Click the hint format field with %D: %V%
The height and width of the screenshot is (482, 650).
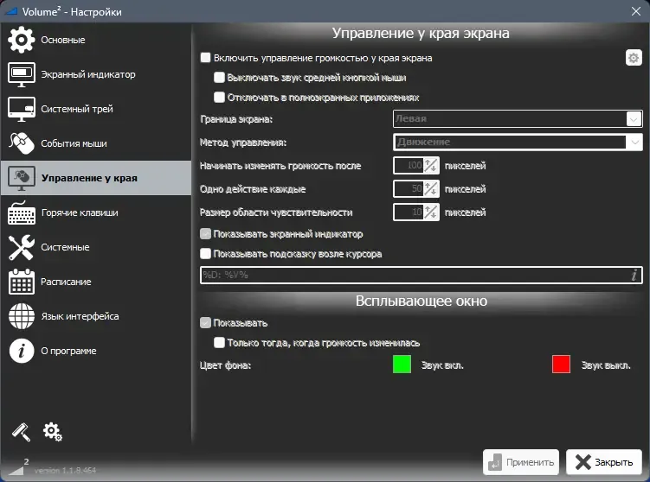click(x=422, y=276)
